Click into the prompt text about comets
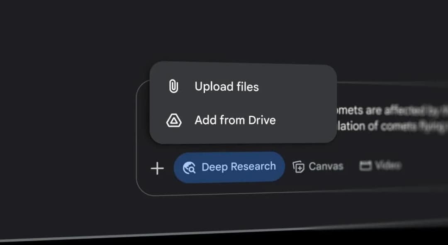This screenshot has width=448, height=245. click(x=392, y=118)
